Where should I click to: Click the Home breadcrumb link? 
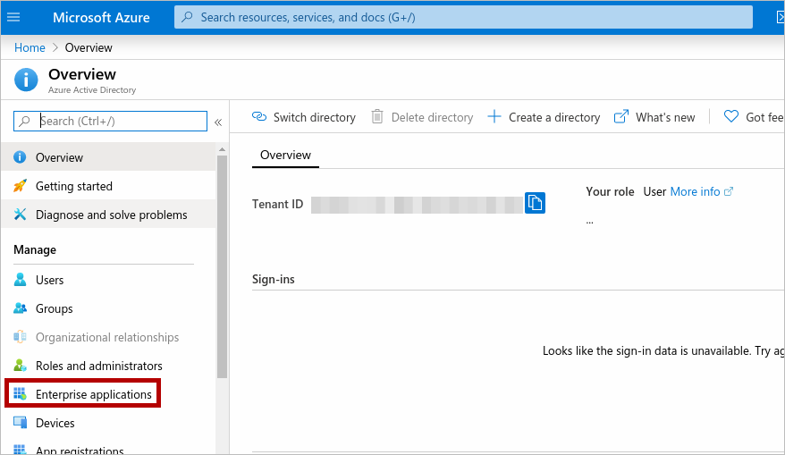pos(30,47)
